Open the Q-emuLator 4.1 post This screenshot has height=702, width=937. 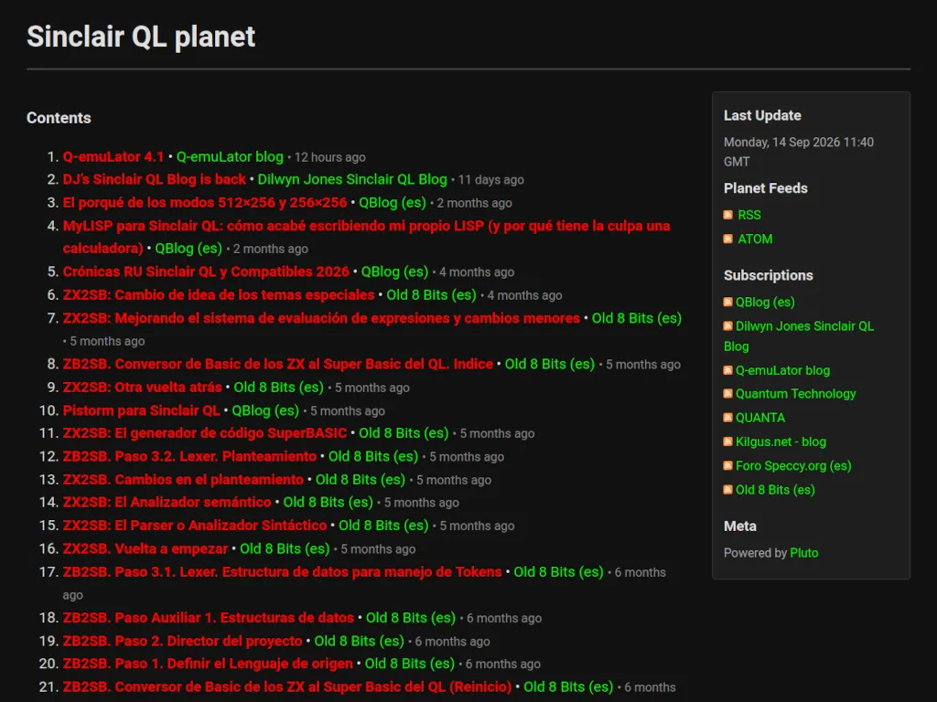[113, 157]
